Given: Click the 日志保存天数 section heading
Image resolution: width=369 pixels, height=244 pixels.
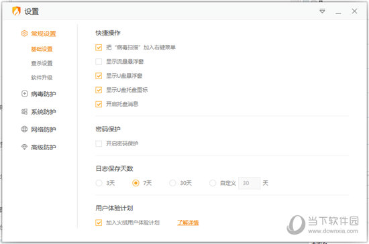Looking at the screenshot, I should pos(114,168).
